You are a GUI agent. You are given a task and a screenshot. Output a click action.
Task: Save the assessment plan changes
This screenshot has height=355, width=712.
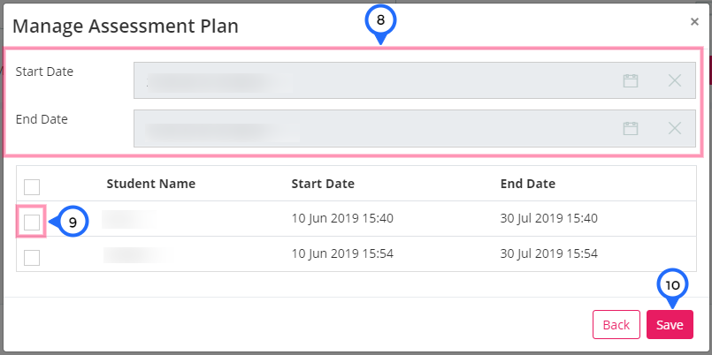[x=670, y=325]
